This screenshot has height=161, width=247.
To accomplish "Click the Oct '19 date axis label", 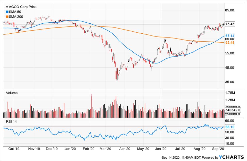I will click(12, 148).
